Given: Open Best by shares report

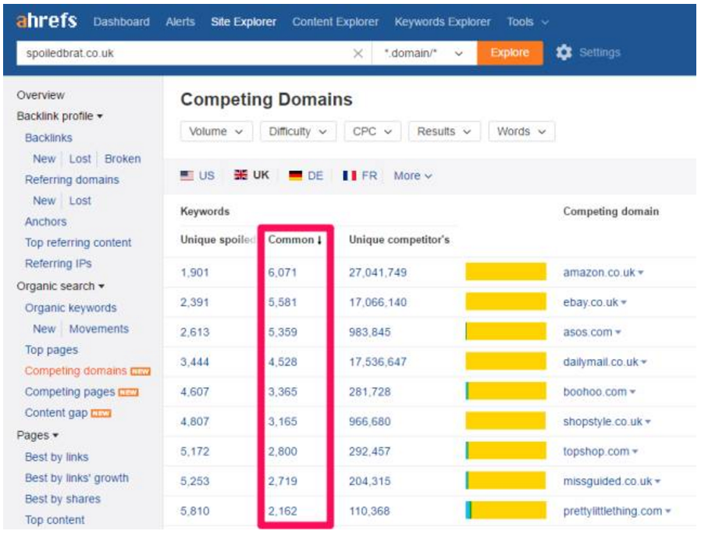Looking at the screenshot, I should 62,499.
